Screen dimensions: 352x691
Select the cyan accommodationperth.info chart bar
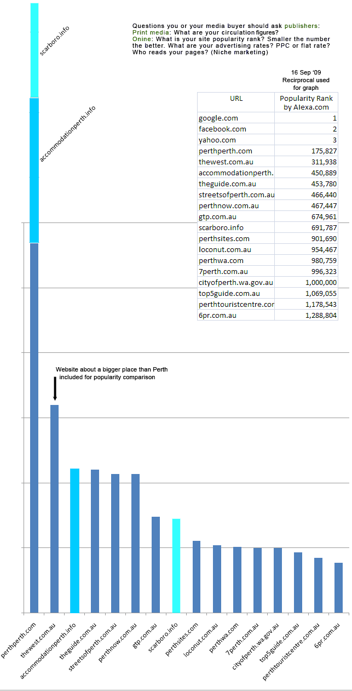point(75,540)
